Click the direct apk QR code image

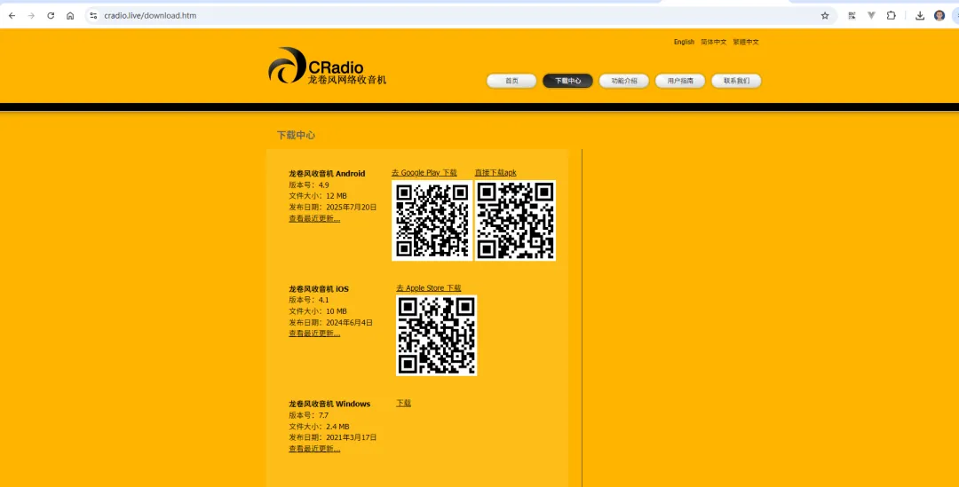tap(516, 220)
